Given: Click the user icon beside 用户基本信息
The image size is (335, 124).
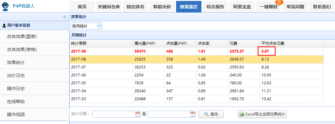Looking at the screenshot, I should coord(4,26).
